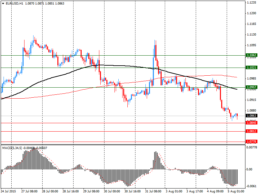Click the 28 Jul 16:00 time label
The height and width of the screenshot is (194, 258).
click(x=71, y=191)
